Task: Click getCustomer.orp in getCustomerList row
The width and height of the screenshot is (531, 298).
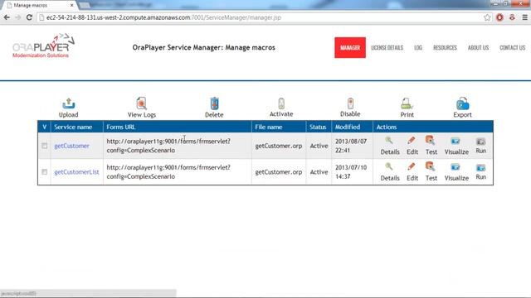Action: (279, 171)
